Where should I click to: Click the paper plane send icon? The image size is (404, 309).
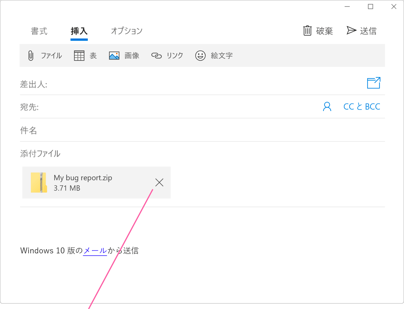pos(351,30)
